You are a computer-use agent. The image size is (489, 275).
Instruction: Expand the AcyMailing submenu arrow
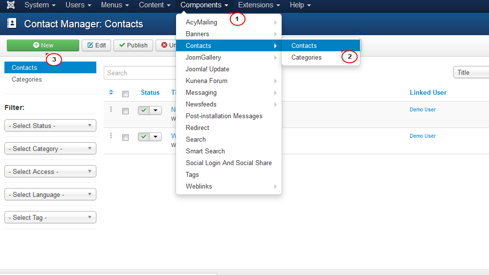275,22
